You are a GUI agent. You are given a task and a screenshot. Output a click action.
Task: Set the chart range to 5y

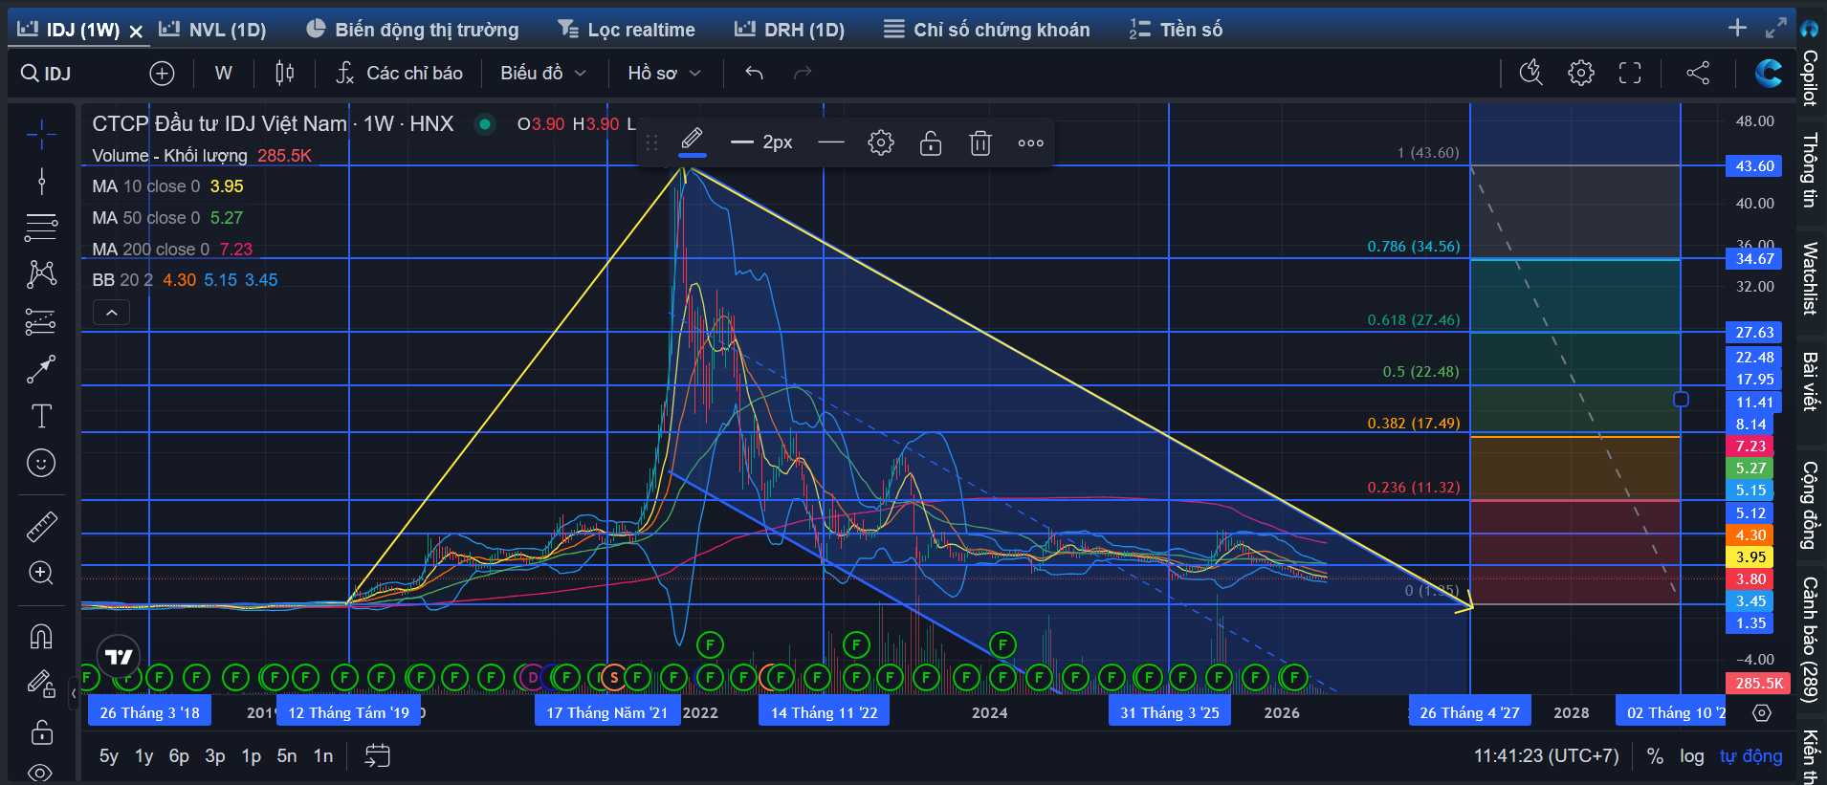click(x=109, y=756)
